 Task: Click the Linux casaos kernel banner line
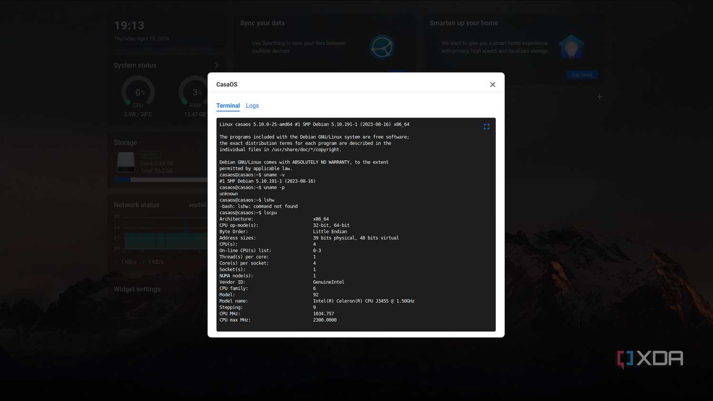314,124
